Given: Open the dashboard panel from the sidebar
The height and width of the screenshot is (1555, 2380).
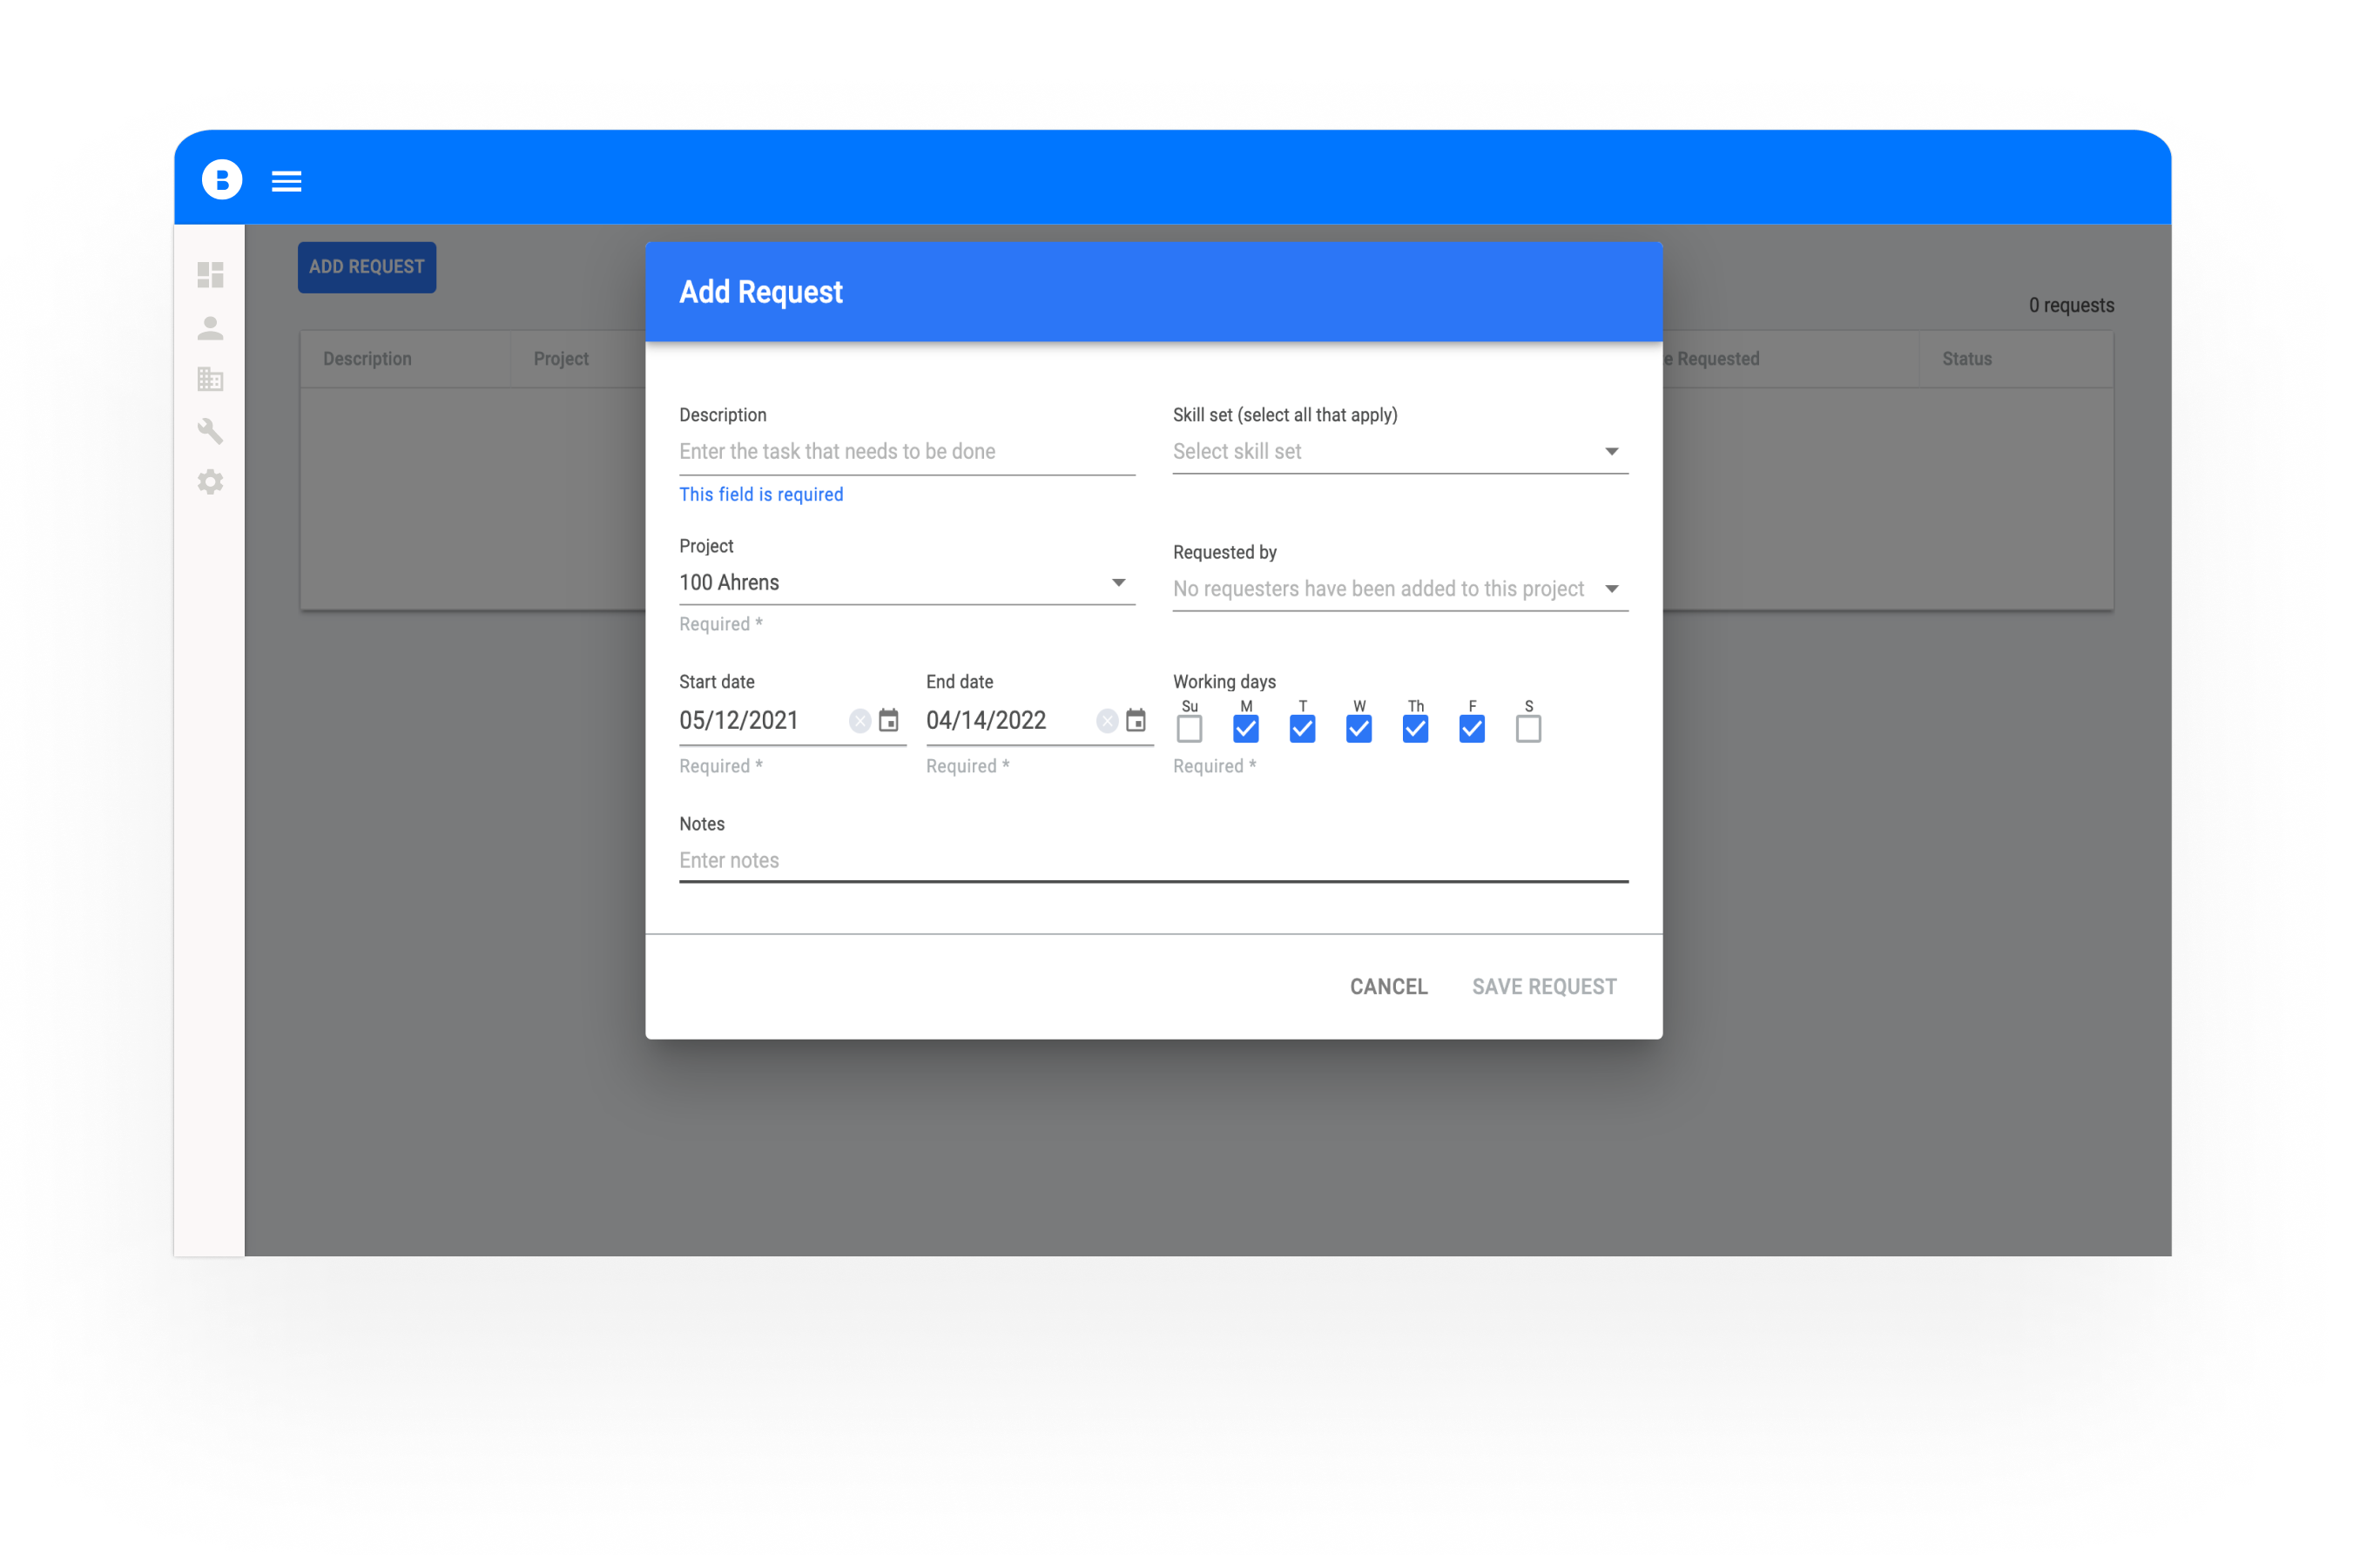Looking at the screenshot, I should pyautogui.click(x=210, y=276).
